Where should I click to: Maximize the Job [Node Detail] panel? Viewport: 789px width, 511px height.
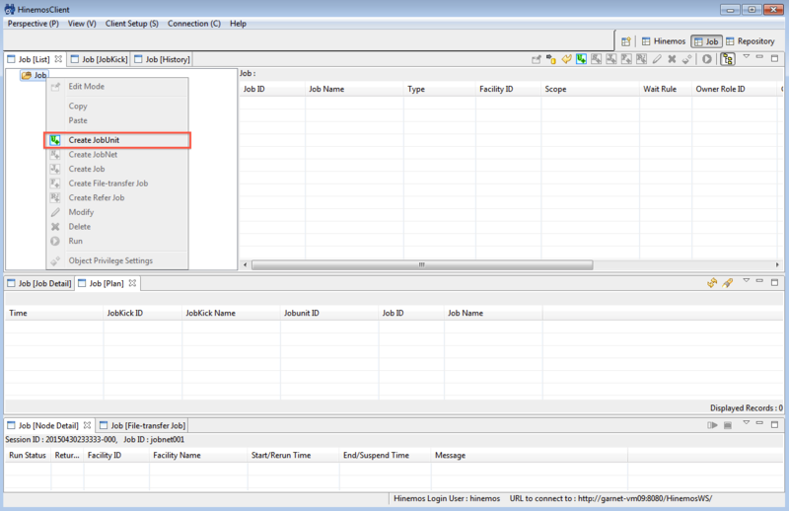pyautogui.click(x=775, y=424)
